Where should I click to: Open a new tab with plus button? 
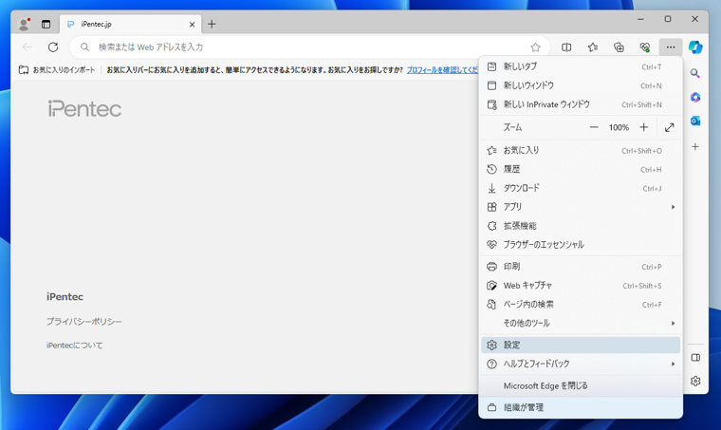(x=212, y=25)
